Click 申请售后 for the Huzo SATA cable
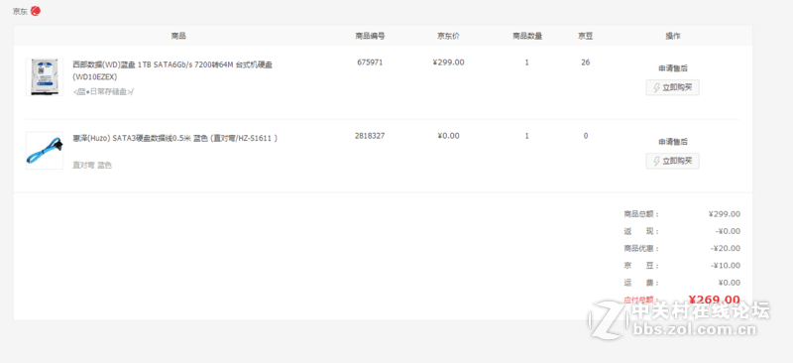Screen dimensions: 793x363 [x=673, y=142]
